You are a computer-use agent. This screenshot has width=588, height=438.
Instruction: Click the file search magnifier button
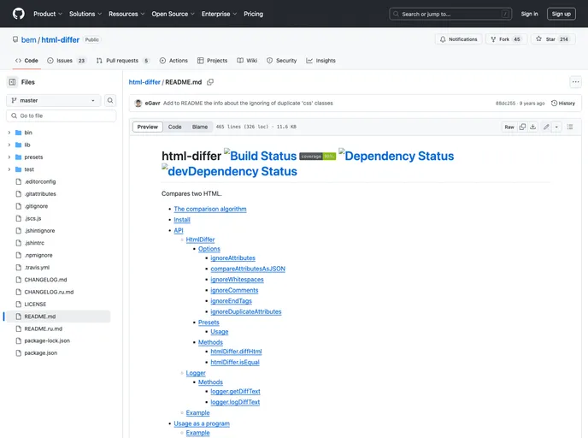click(110, 100)
